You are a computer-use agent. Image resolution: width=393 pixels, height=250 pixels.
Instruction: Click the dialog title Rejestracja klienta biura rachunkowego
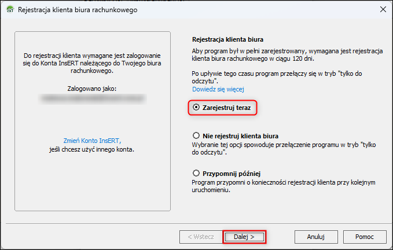[x=78, y=10]
